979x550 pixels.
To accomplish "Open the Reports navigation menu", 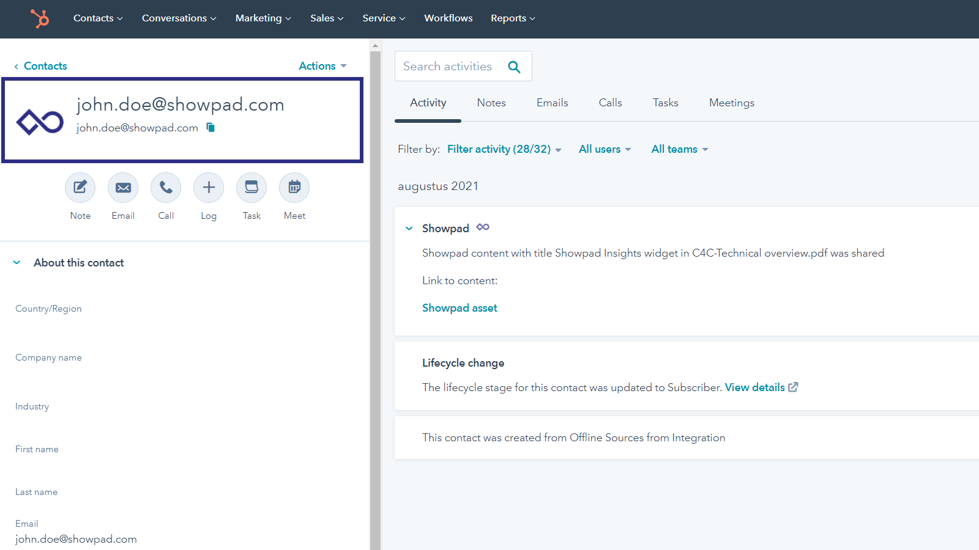I will point(513,18).
